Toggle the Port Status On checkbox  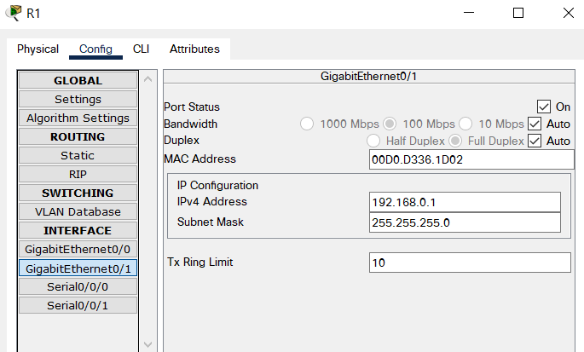point(544,107)
